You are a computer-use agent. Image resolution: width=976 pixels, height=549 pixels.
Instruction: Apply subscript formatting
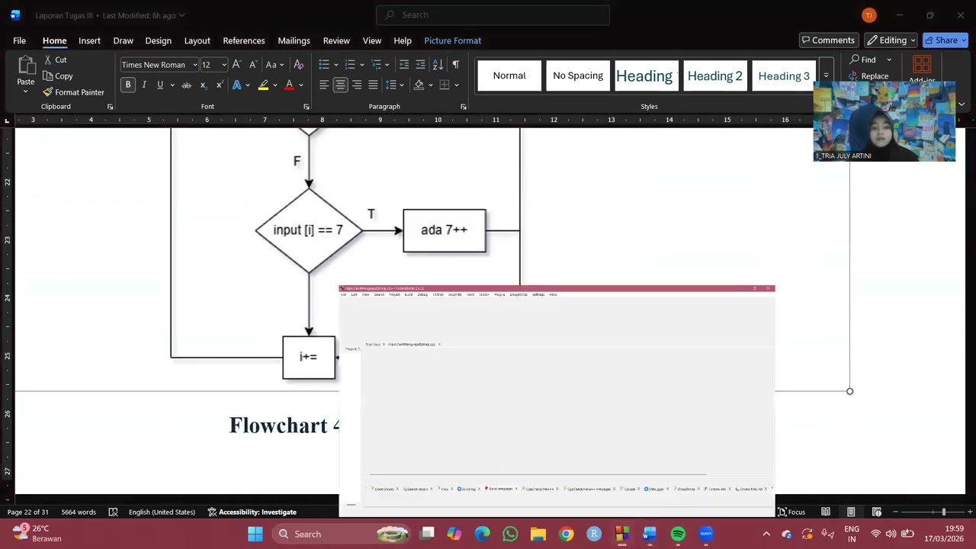click(203, 85)
